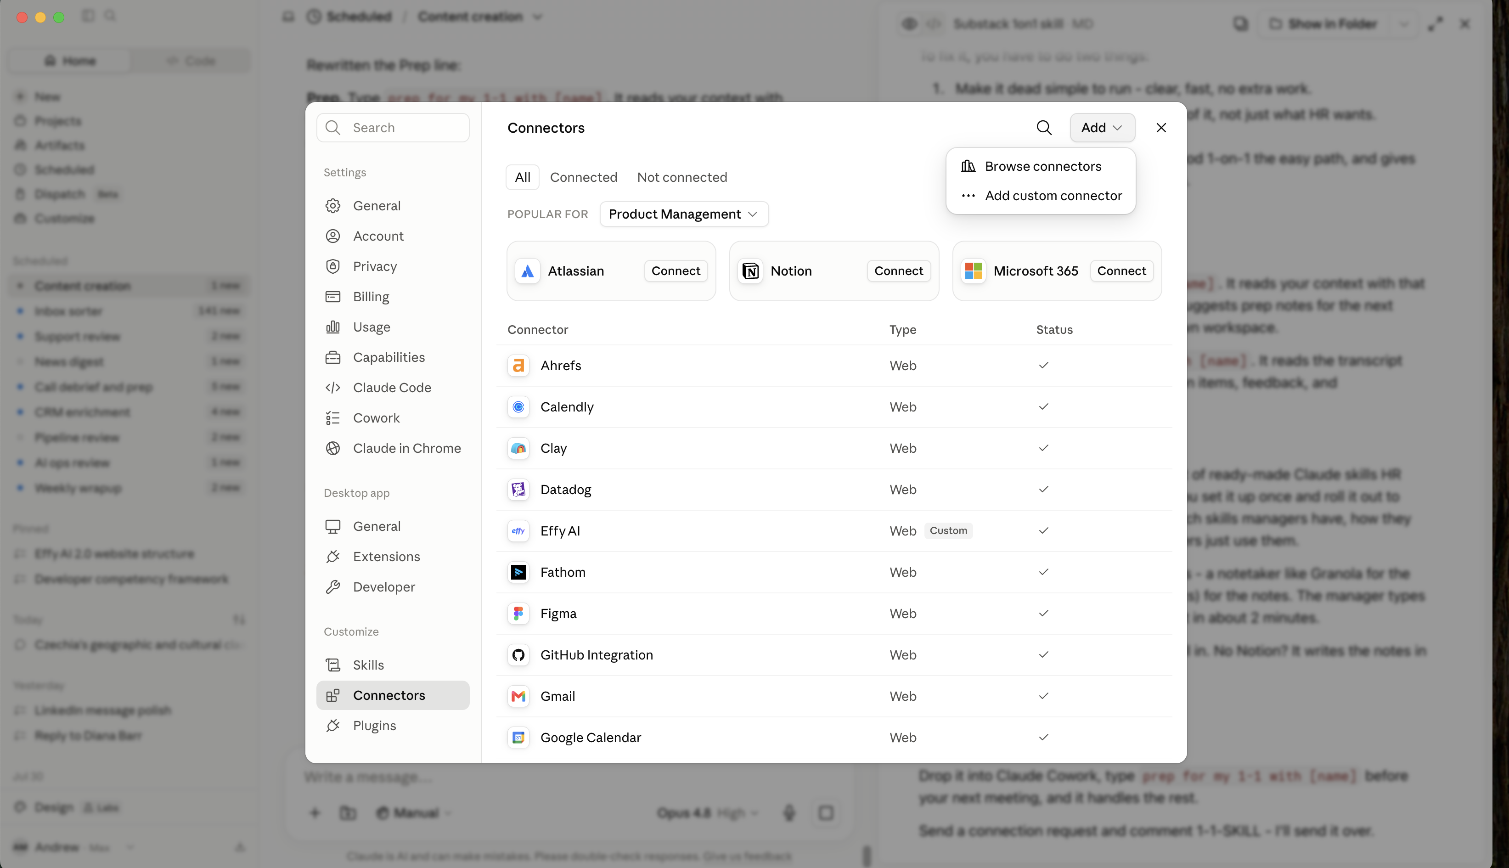1509x868 pixels.
Task: Click the Ahrefs connector icon
Action: (x=518, y=366)
